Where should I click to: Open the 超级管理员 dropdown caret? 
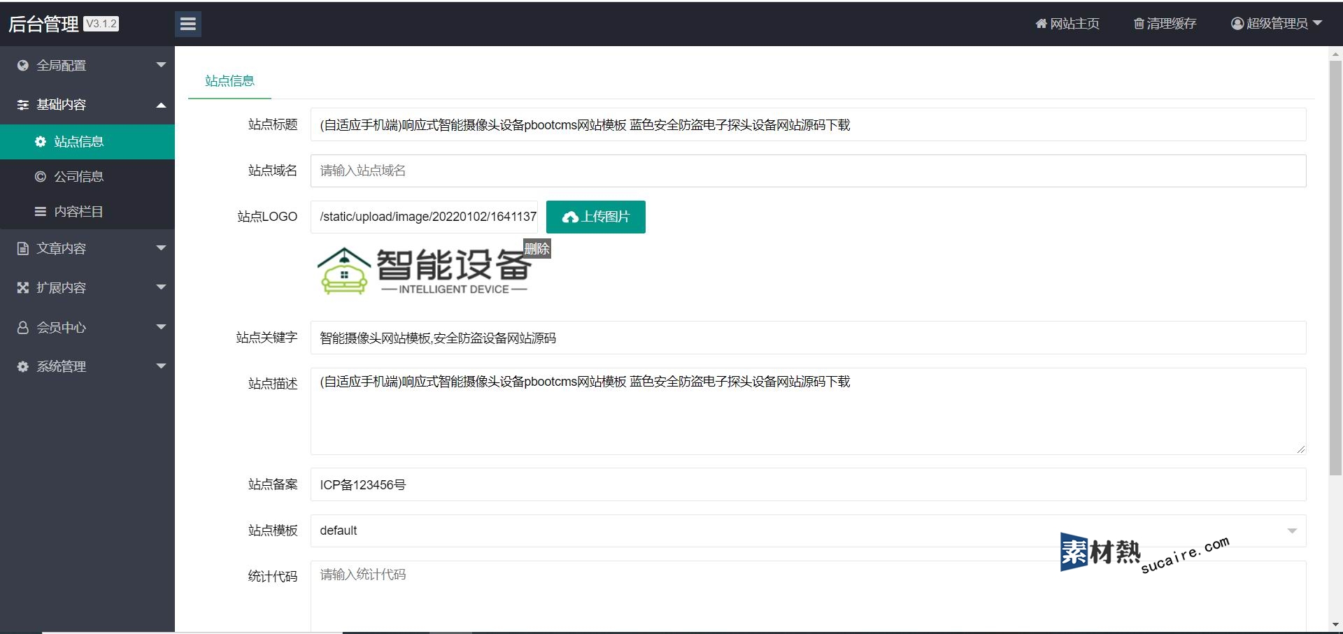(1317, 23)
